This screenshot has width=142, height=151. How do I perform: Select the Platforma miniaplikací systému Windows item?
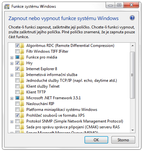click(62, 110)
